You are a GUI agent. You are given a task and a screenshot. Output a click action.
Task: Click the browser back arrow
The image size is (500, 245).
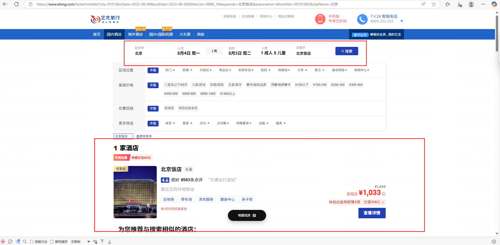point(5,4)
